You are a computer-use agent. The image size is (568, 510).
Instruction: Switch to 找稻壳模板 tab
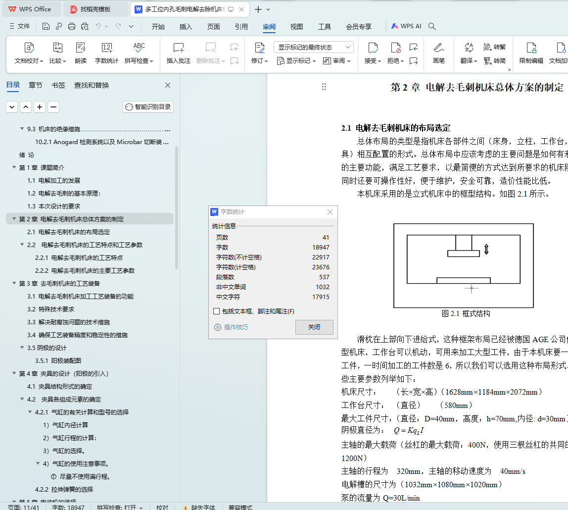click(95, 9)
